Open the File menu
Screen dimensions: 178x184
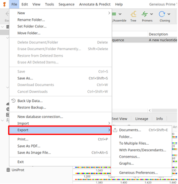[14, 4]
